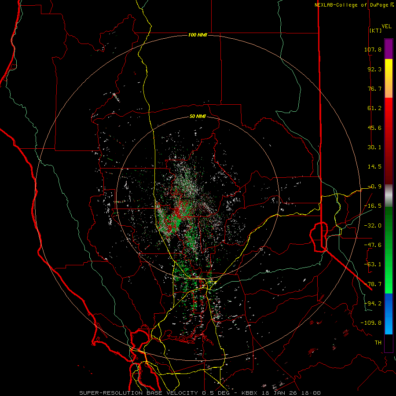Click the -94.2 velocity scale value
The width and height of the screenshot is (396, 396).
click(x=373, y=304)
